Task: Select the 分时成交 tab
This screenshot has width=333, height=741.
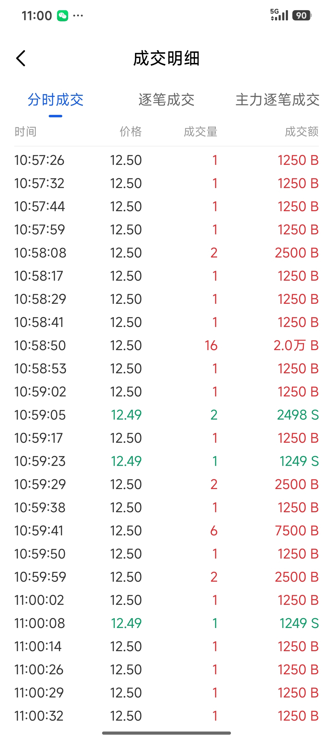Action: [x=55, y=100]
